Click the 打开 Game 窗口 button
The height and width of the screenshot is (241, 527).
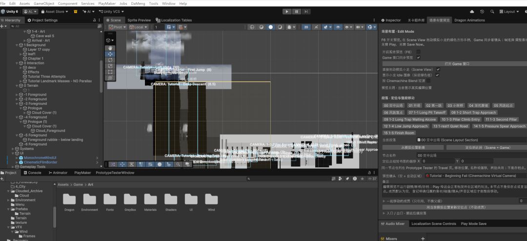point(454,63)
